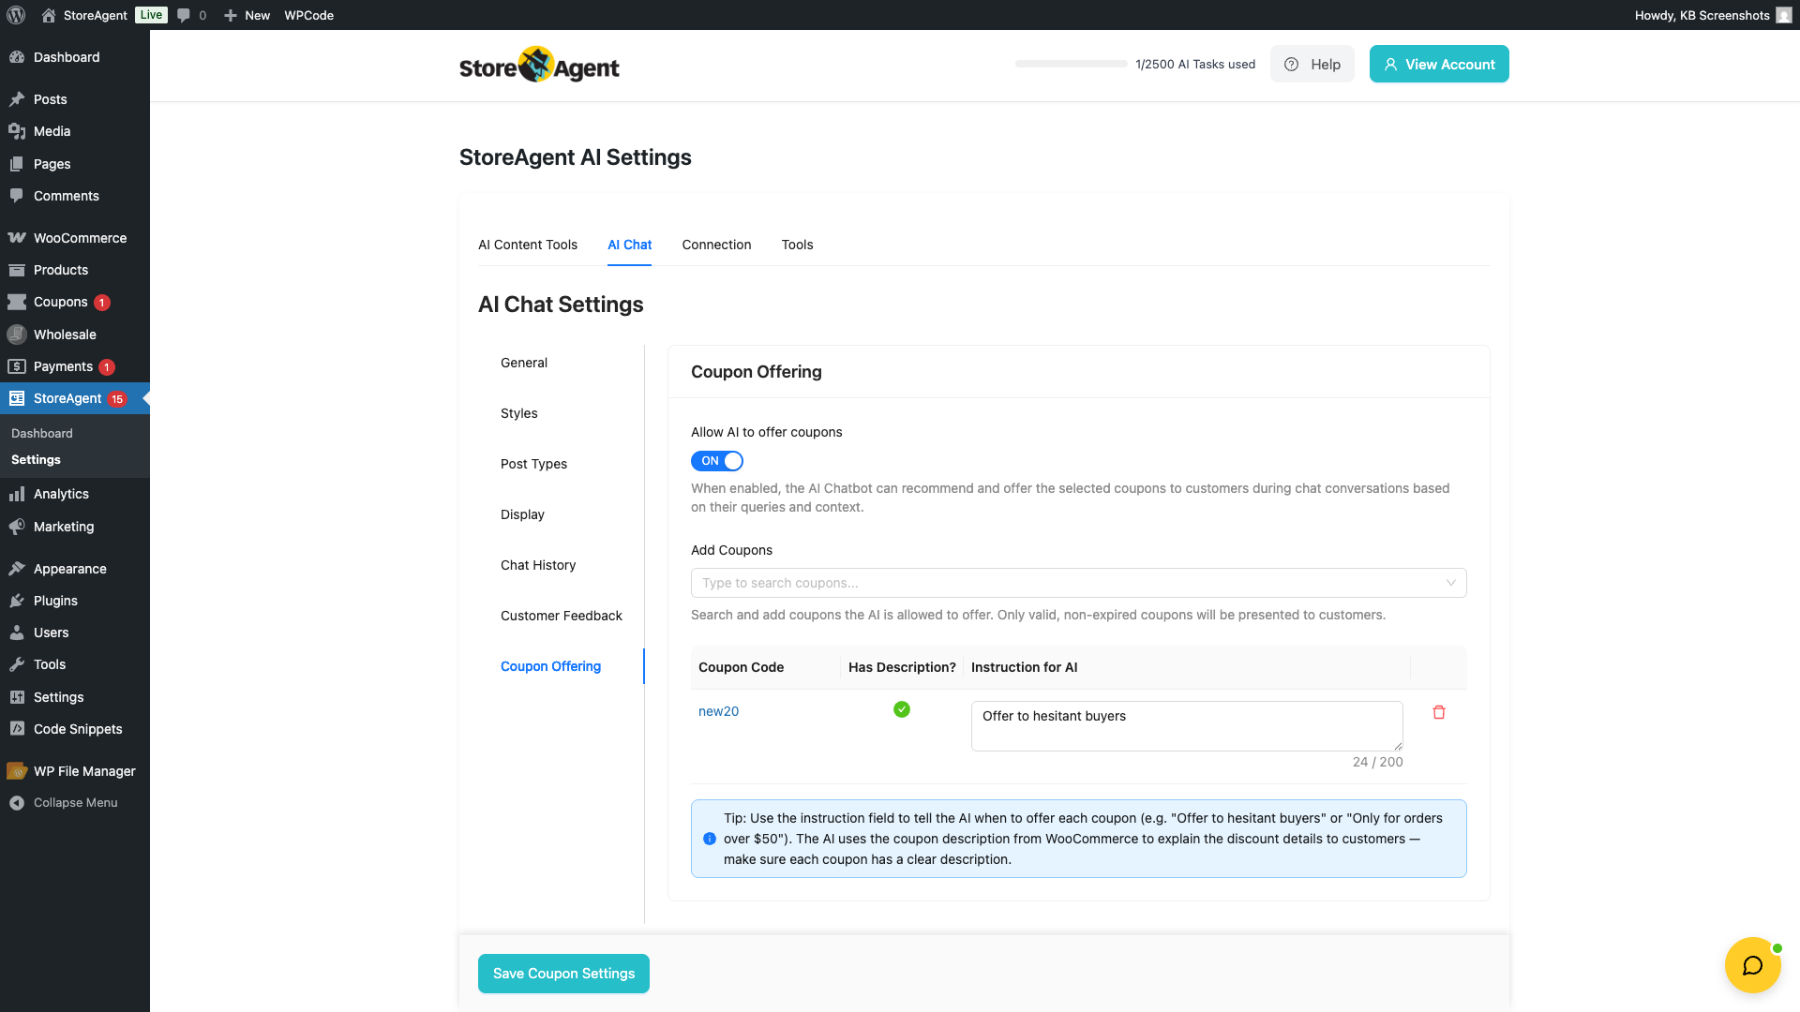Click the Comments icon in sidebar

tap(17, 196)
